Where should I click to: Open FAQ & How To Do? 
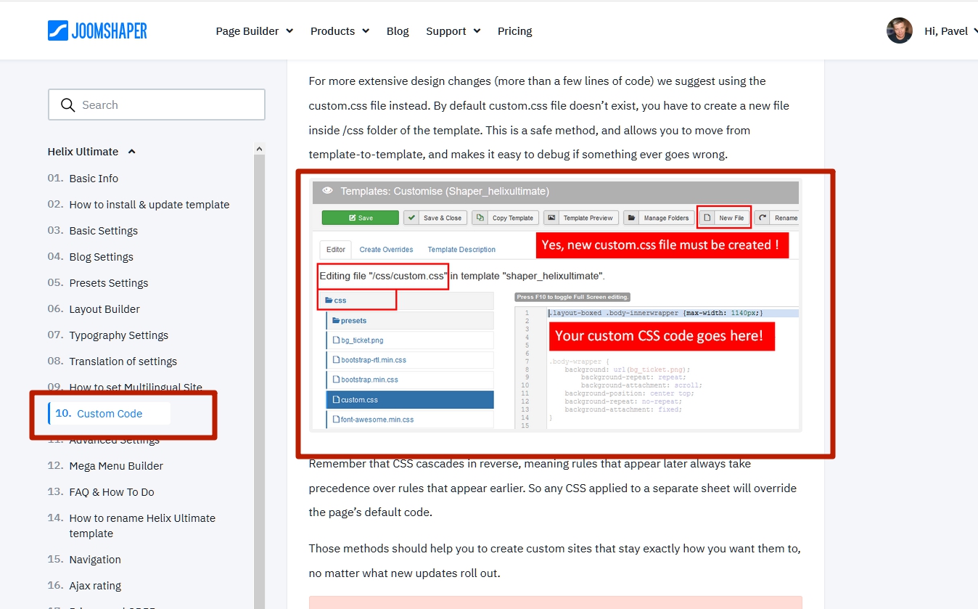coord(112,492)
